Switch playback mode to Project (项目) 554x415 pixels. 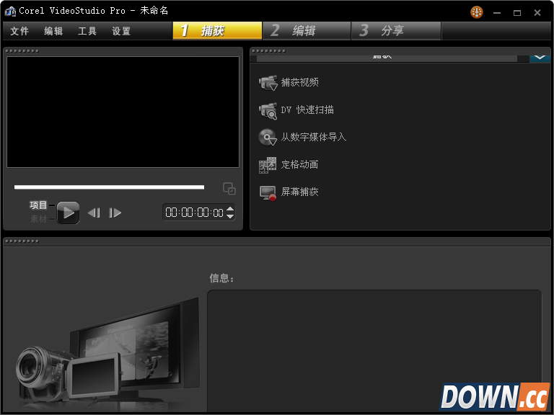coord(38,205)
